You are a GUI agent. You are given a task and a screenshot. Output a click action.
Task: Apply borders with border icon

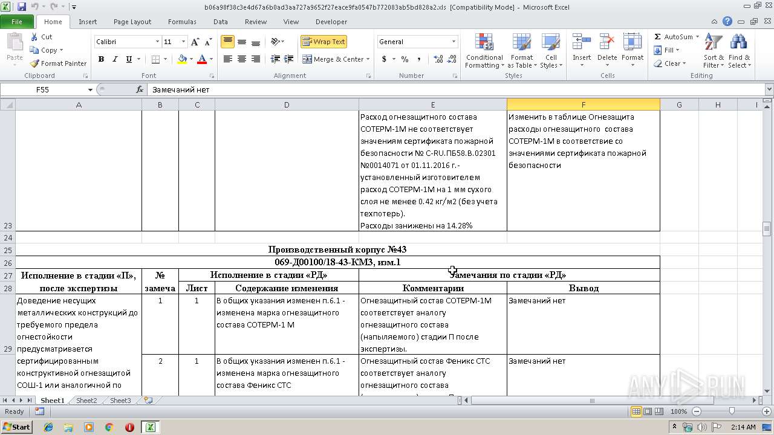click(x=155, y=59)
